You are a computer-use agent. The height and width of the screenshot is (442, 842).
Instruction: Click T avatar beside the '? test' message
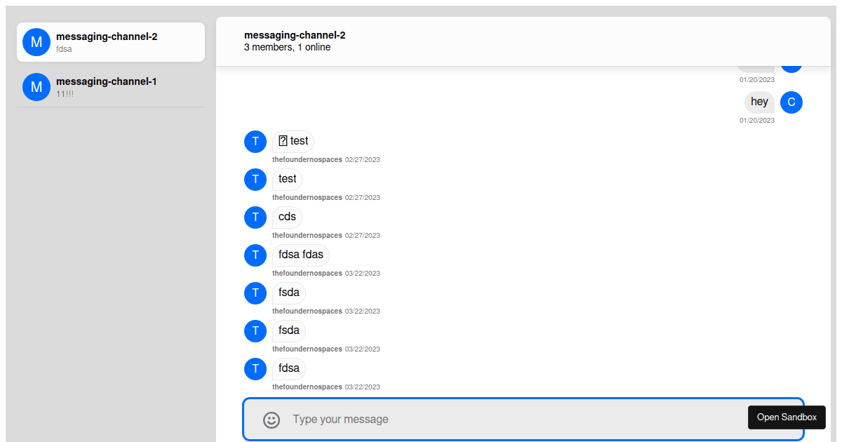(255, 142)
